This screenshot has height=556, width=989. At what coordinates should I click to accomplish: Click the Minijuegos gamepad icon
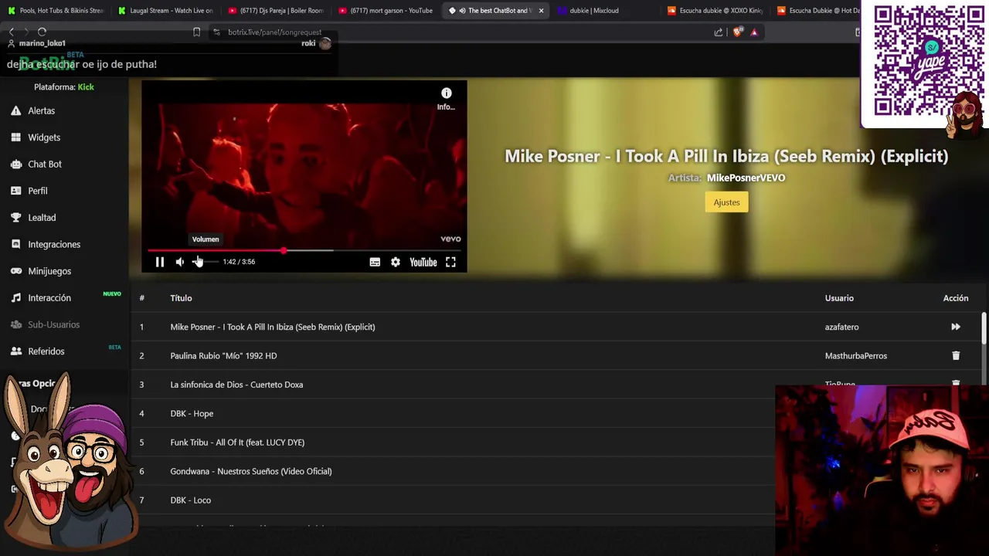click(15, 271)
